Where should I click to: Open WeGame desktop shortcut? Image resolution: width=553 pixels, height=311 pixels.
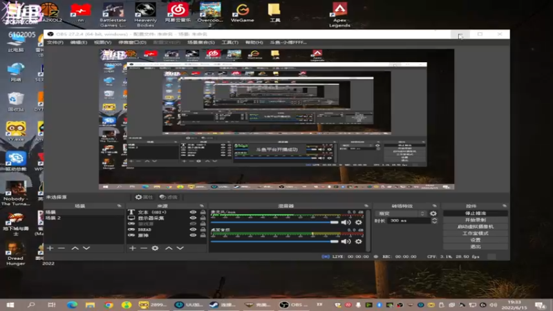[x=243, y=13]
